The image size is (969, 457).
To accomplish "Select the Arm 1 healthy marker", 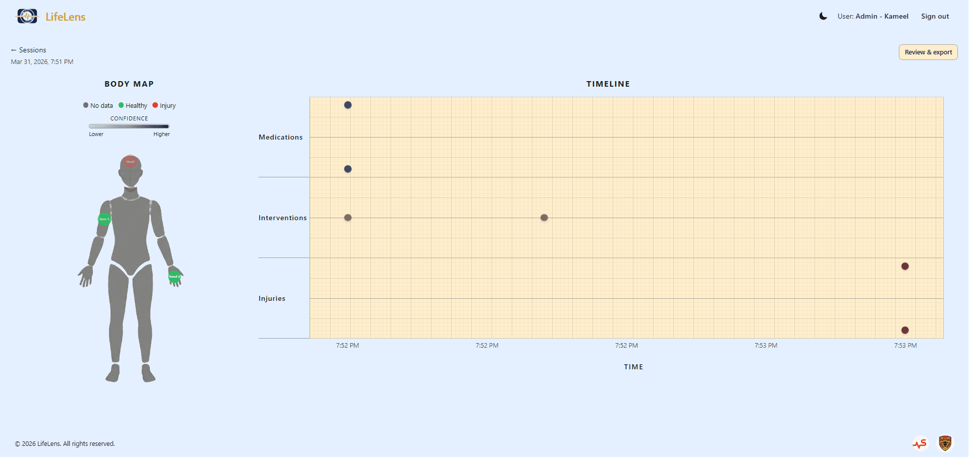I will pyautogui.click(x=104, y=219).
